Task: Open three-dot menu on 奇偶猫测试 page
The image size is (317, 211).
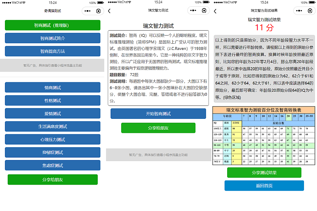Action: [87, 11]
